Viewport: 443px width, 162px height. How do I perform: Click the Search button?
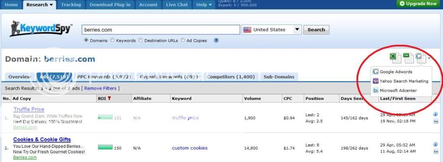point(316,30)
